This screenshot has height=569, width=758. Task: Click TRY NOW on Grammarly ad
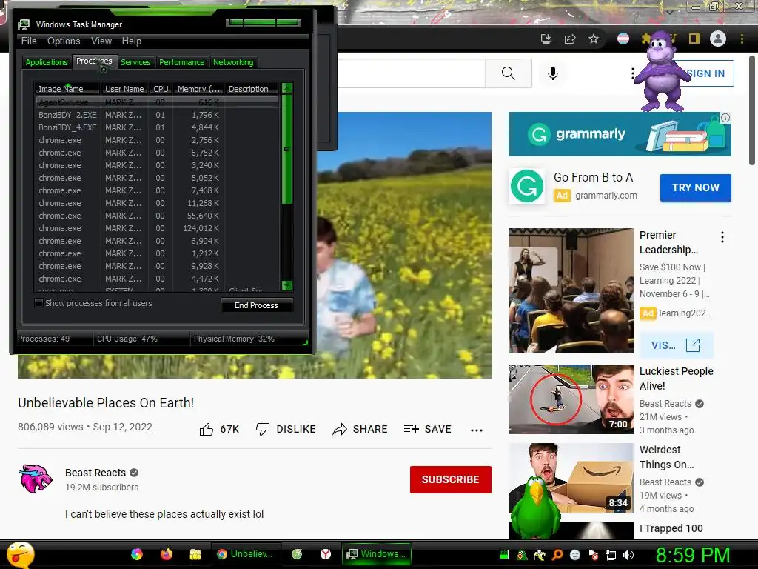point(696,187)
